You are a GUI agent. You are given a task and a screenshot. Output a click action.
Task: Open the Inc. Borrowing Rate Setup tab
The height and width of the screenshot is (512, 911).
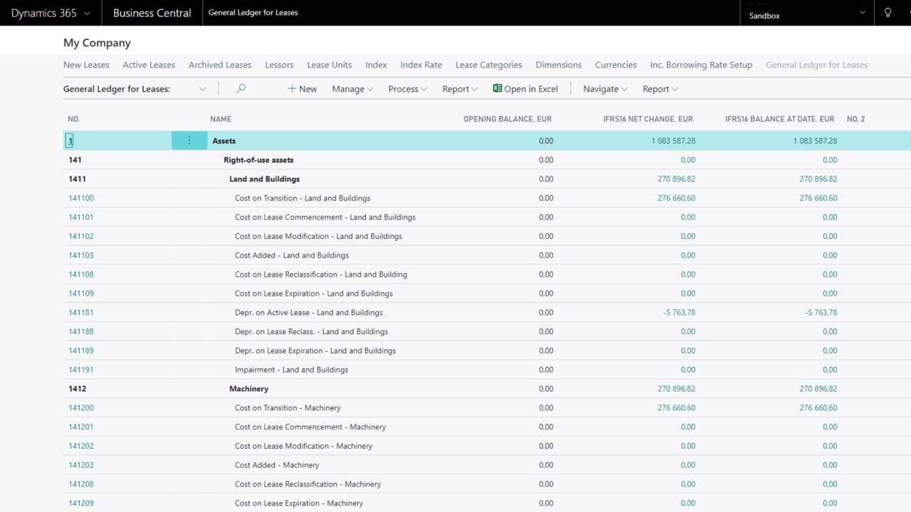pos(700,65)
